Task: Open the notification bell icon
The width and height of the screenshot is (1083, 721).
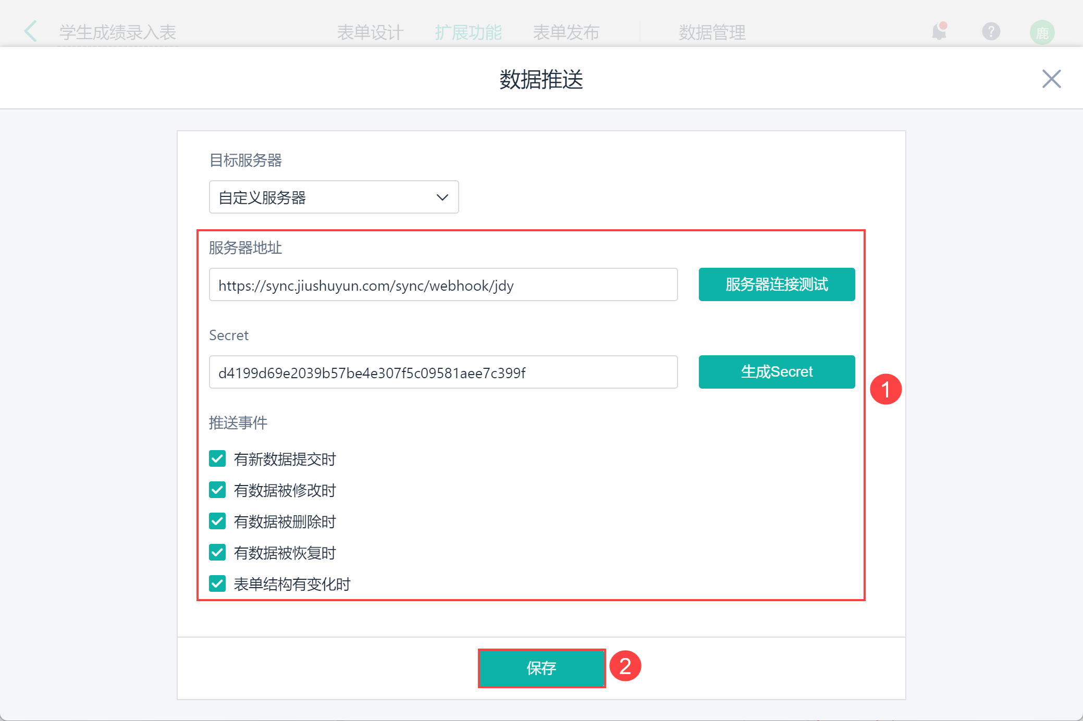Action: point(939,31)
